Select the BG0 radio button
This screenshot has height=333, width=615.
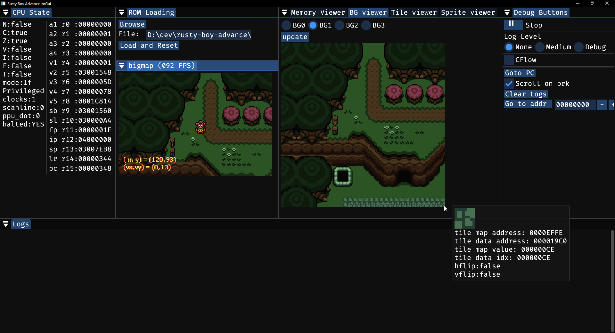click(286, 25)
